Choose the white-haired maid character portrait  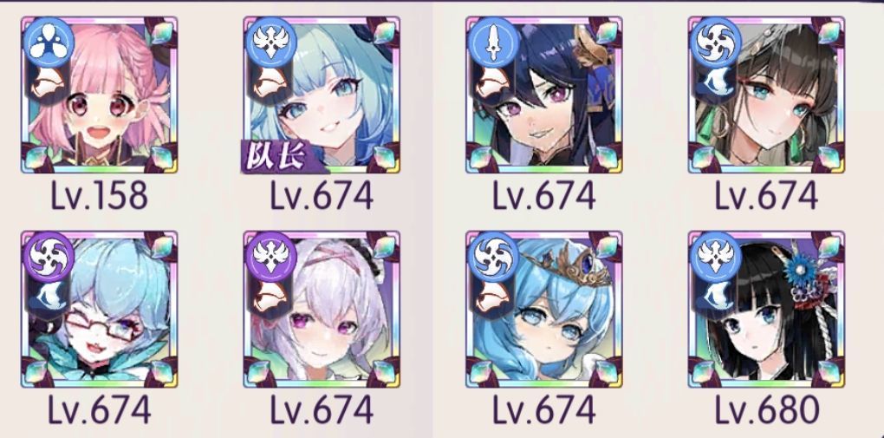point(322,309)
